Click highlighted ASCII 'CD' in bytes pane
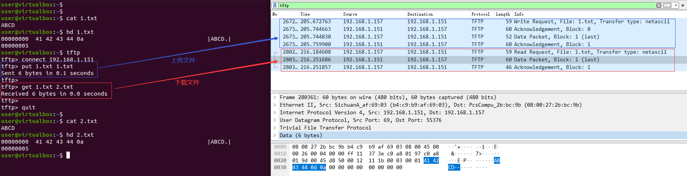687x176 pixels. [x=451, y=168]
